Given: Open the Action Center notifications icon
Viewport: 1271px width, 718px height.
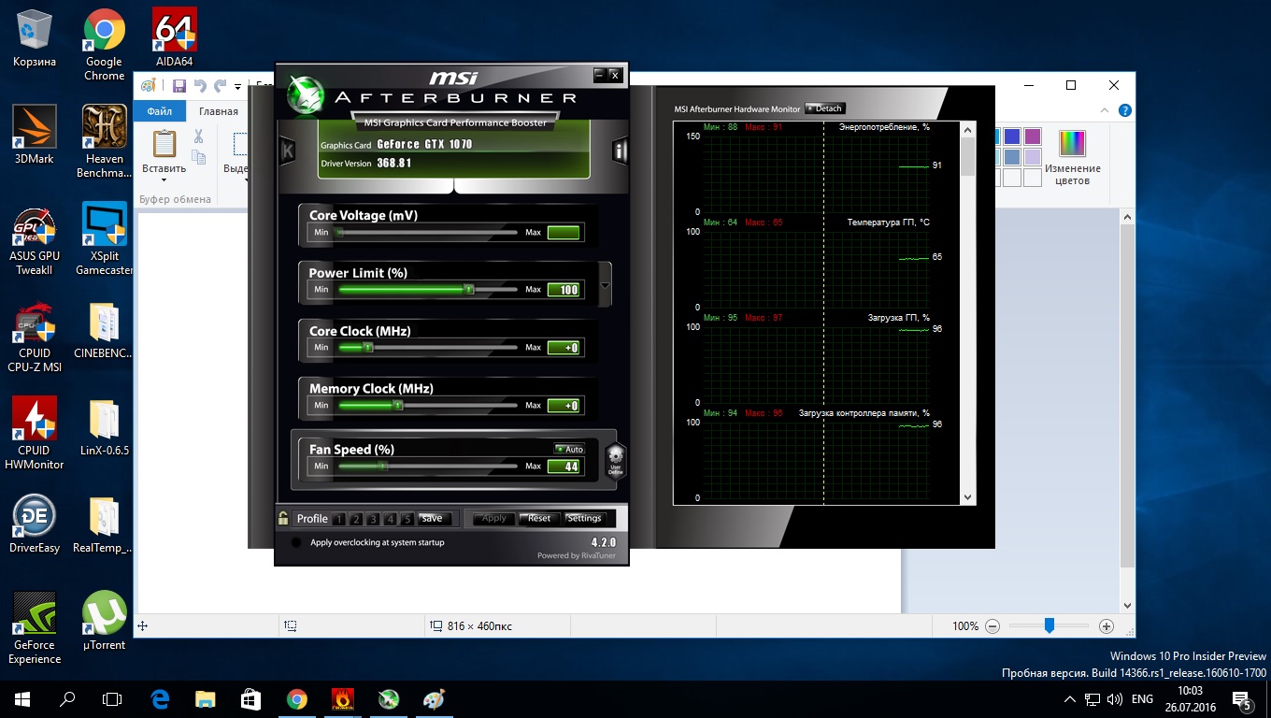Looking at the screenshot, I should [x=1242, y=698].
